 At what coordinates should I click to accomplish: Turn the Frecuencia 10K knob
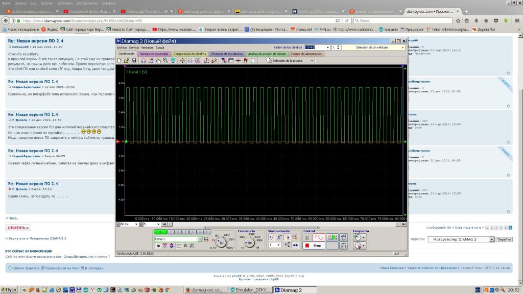pyautogui.click(x=249, y=242)
